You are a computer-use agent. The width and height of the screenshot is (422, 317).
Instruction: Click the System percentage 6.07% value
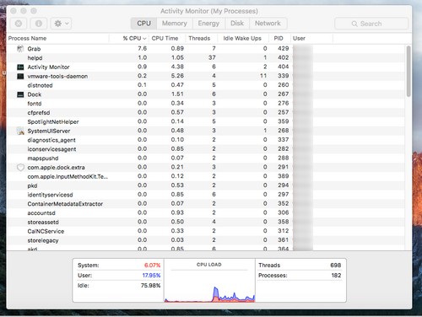(x=152, y=265)
